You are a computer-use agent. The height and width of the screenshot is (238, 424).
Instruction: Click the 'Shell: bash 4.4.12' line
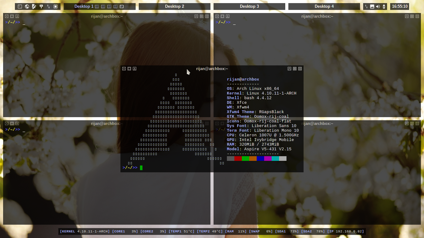click(x=249, y=98)
